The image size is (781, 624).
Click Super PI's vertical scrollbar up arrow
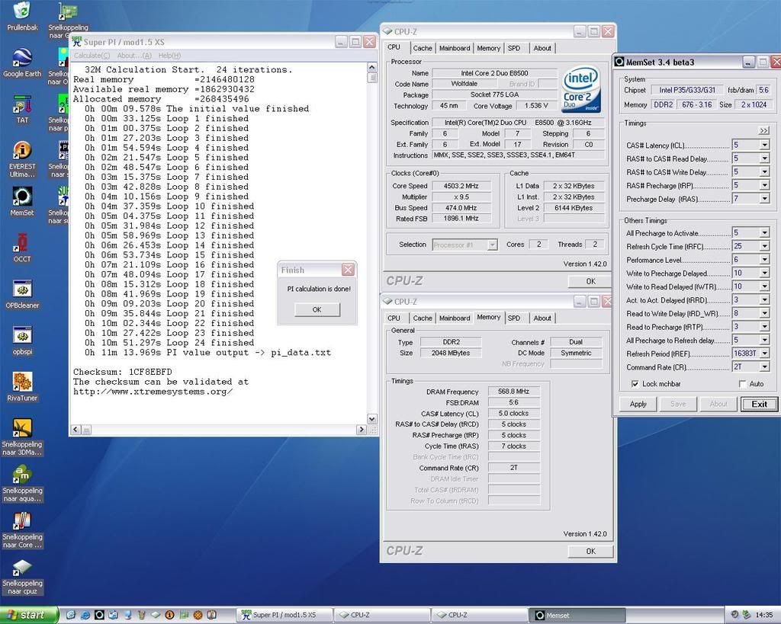(371, 67)
